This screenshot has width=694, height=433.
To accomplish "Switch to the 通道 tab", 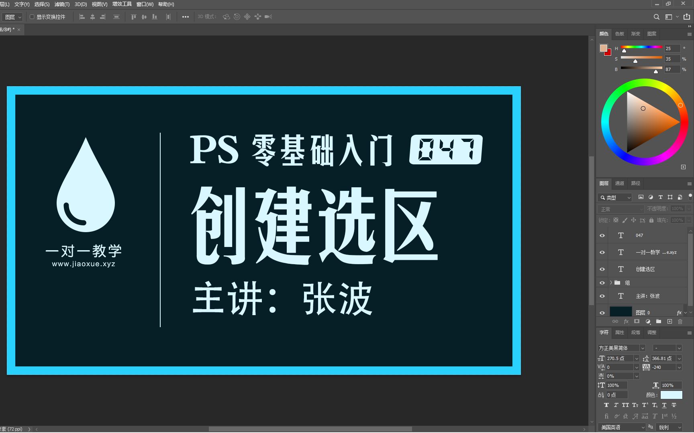I will tap(620, 183).
